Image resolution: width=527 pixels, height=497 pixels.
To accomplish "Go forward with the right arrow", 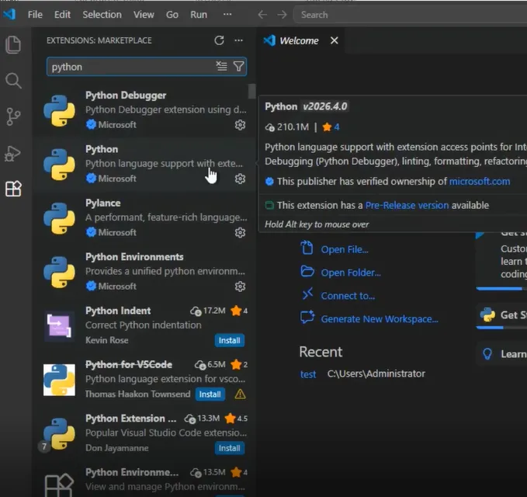I will pos(282,15).
